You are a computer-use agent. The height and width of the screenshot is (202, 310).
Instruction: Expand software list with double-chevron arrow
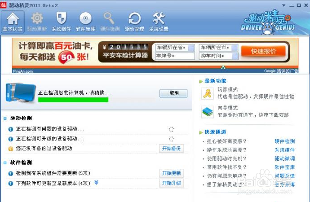point(96,182)
